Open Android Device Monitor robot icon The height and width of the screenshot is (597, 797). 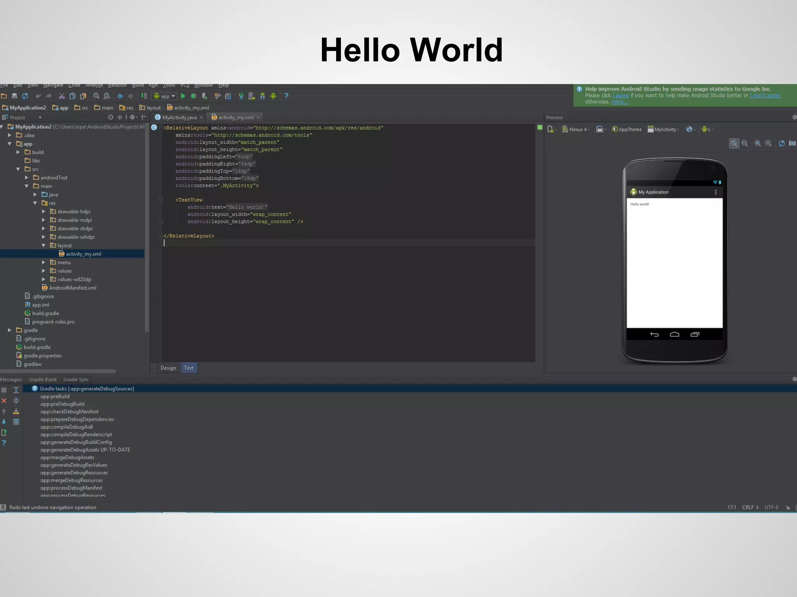tap(273, 96)
